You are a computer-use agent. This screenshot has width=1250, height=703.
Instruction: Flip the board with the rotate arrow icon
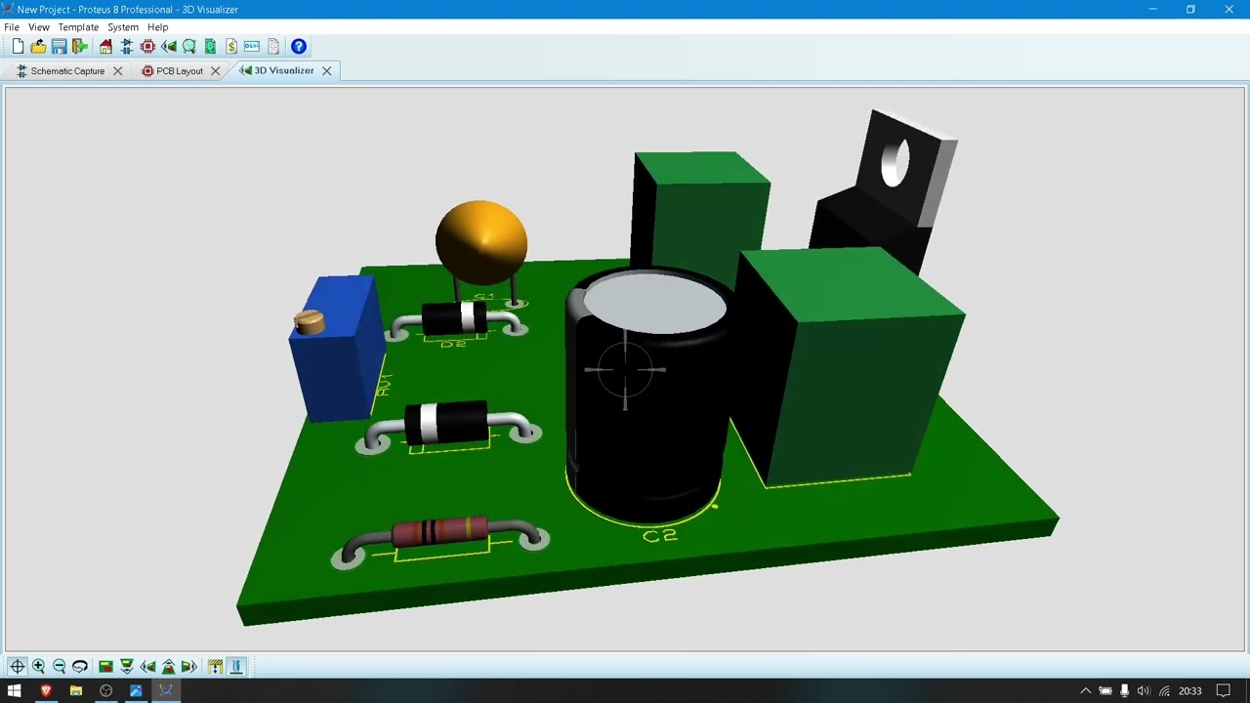point(80,666)
